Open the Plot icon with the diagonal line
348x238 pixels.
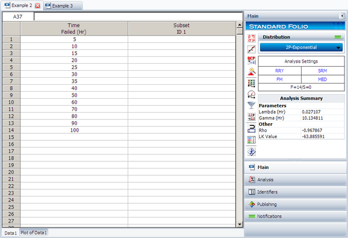[x=251, y=49]
